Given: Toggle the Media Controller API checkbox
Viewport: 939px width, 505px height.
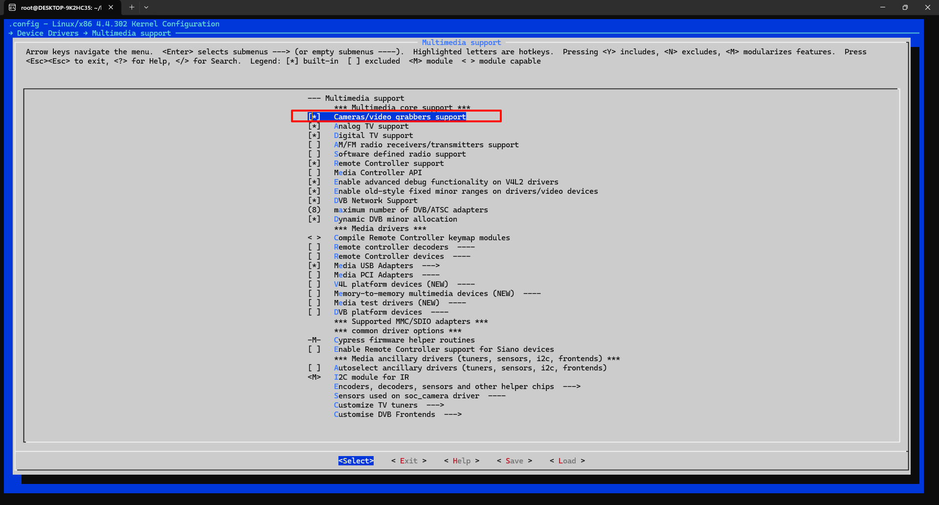Looking at the screenshot, I should (314, 173).
